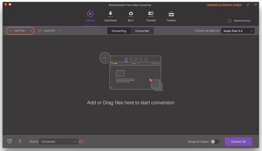This screenshot has width=262, height=151.
Task: Click the large plus circle to add files
Action: (x=105, y=58)
